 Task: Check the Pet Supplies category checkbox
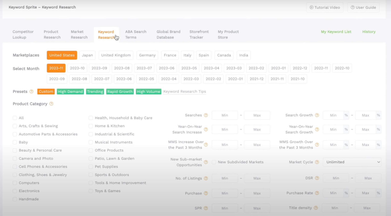tap(91, 166)
